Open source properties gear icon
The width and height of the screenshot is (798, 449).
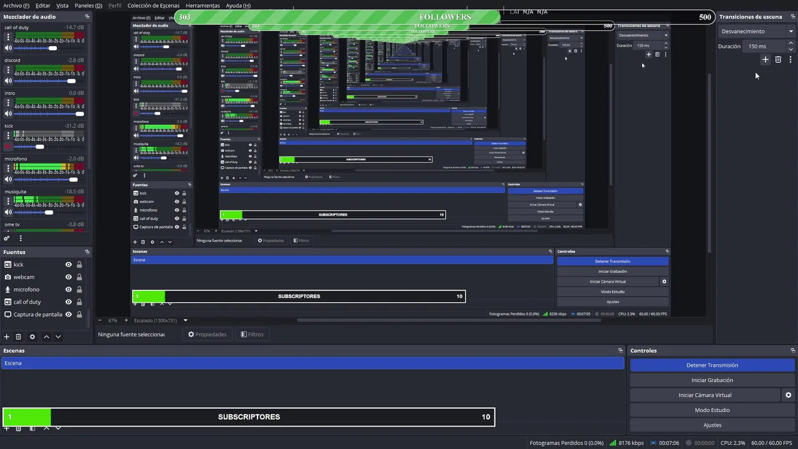click(x=32, y=337)
